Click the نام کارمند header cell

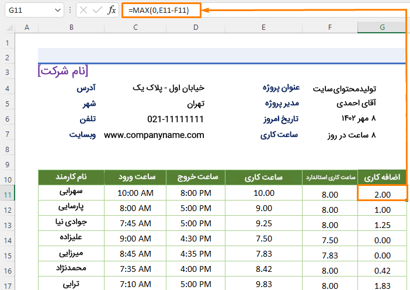pos(71,177)
